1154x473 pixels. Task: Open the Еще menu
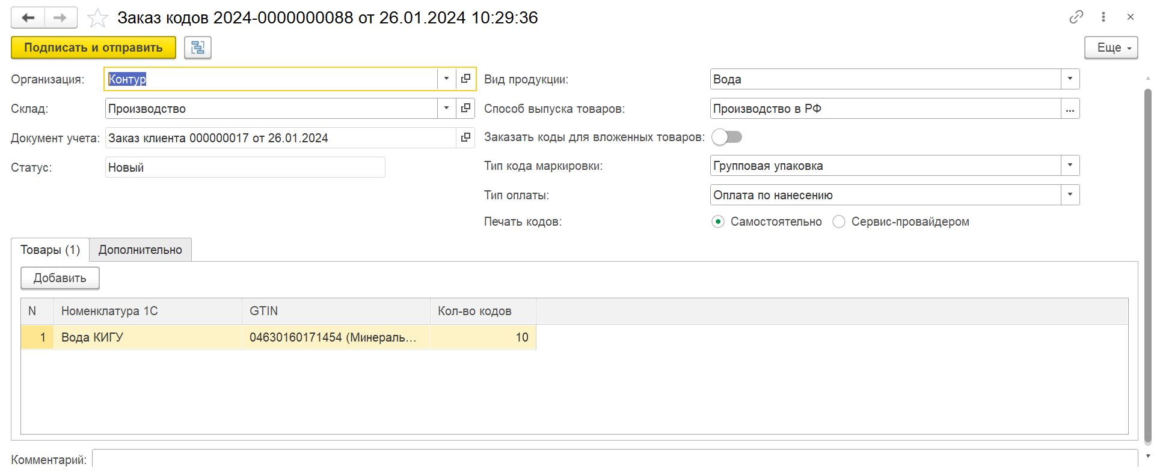(x=1111, y=47)
